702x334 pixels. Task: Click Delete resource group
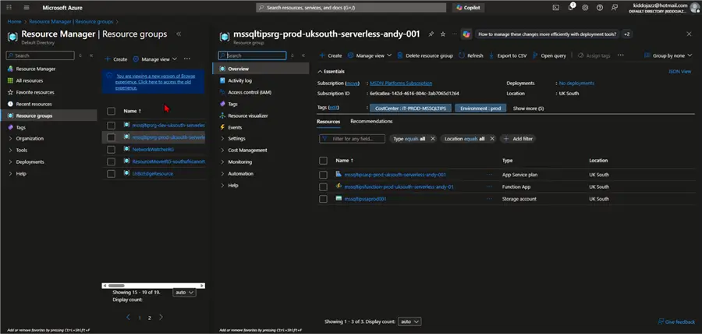(x=425, y=55)
